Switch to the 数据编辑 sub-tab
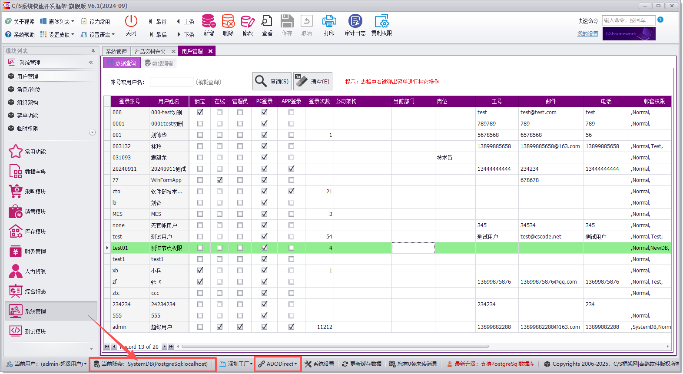The width and height of the screenshot is (683, 374). pyautogui.click(x=159, y=63)
